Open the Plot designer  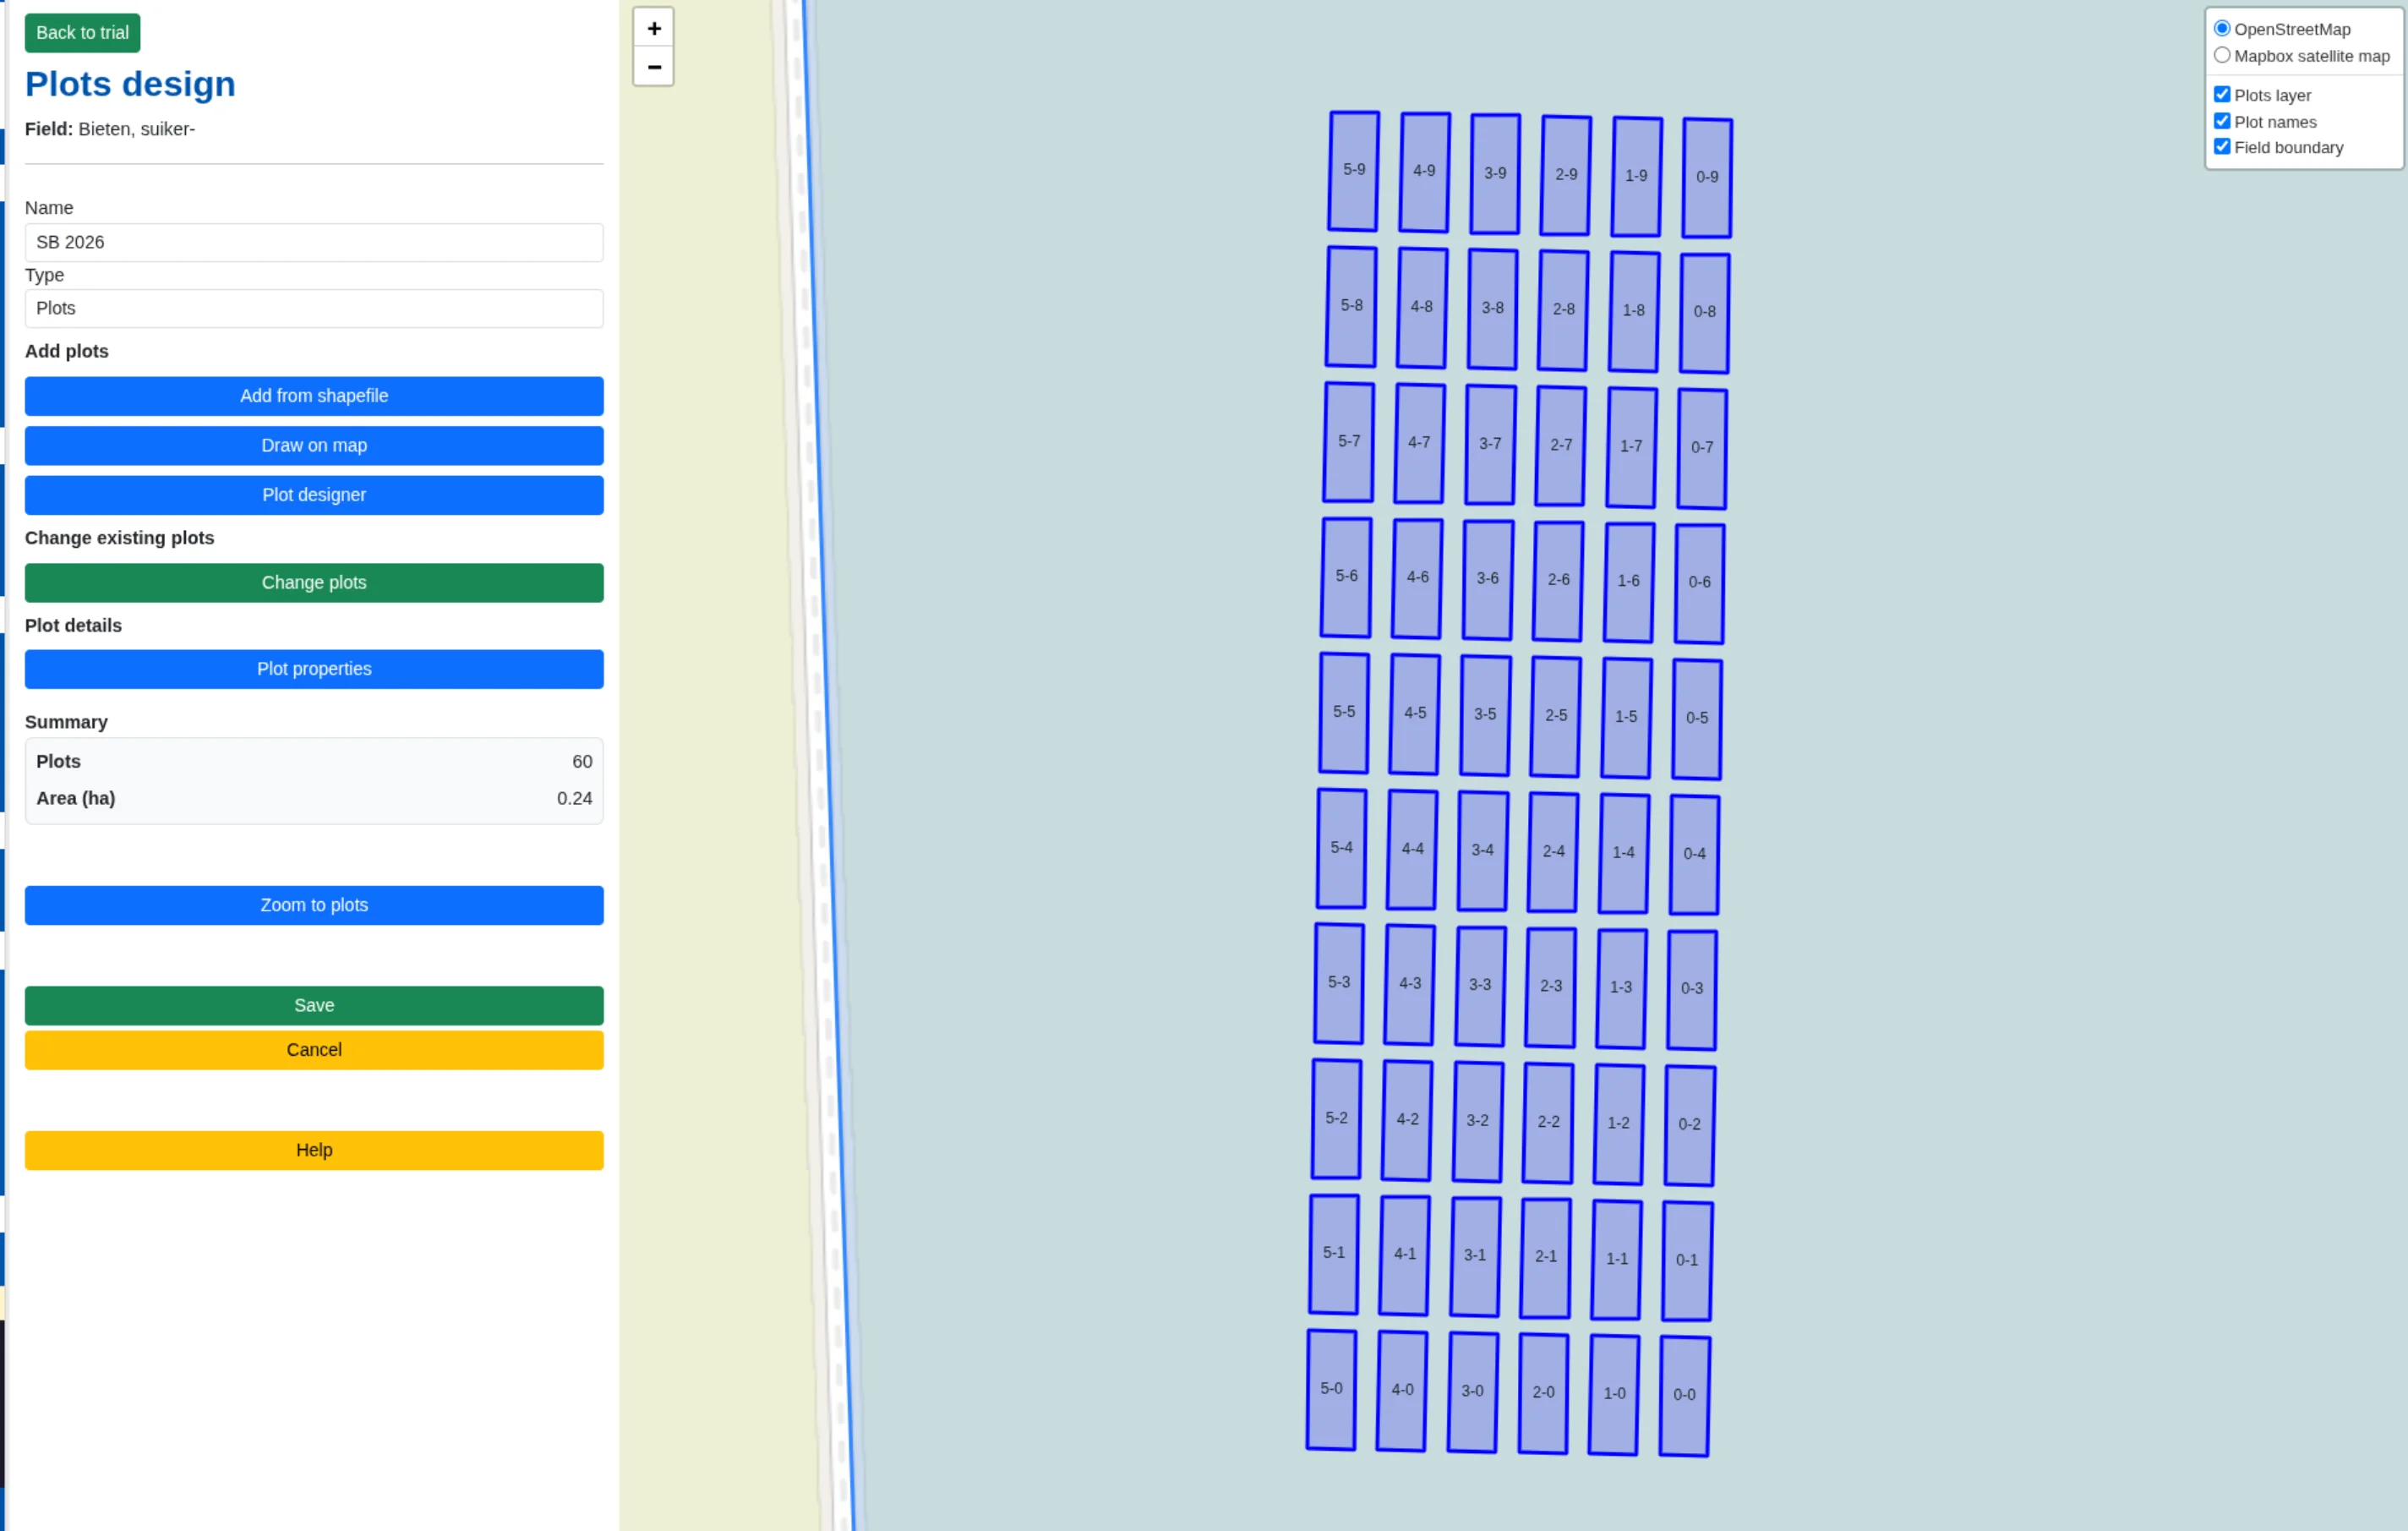[x=314, y=494]
